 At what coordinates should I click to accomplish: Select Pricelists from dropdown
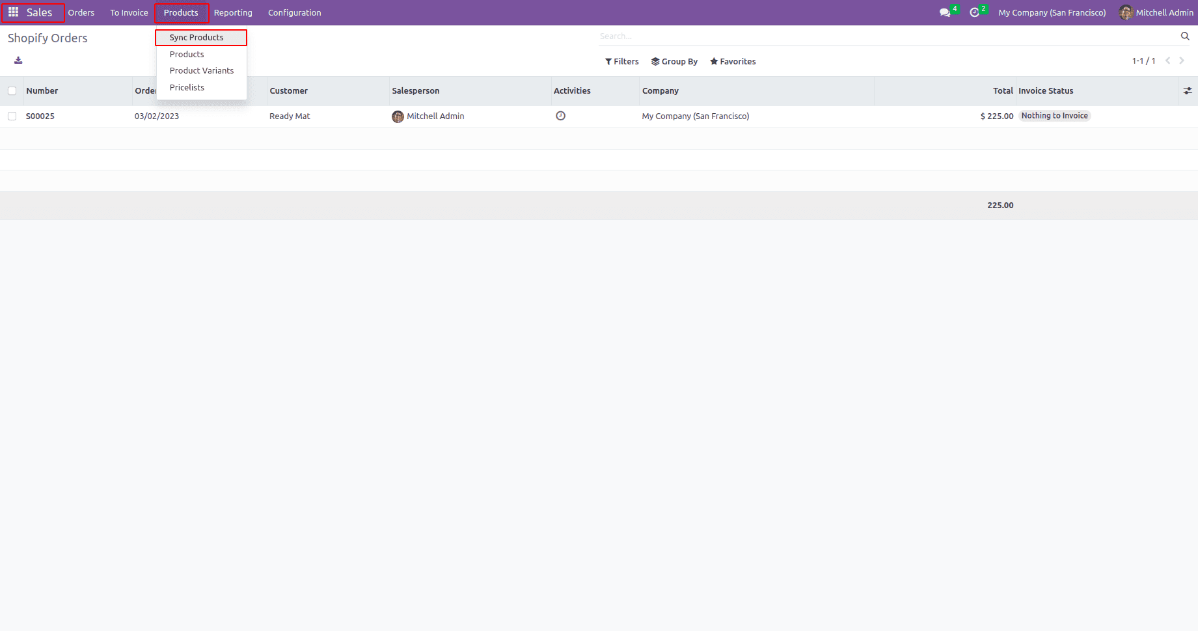pyautogui.click(x=201, y=87)
